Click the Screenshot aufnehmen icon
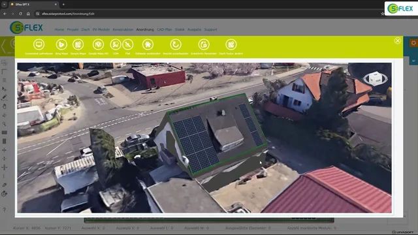 click(x=39, y=44)
